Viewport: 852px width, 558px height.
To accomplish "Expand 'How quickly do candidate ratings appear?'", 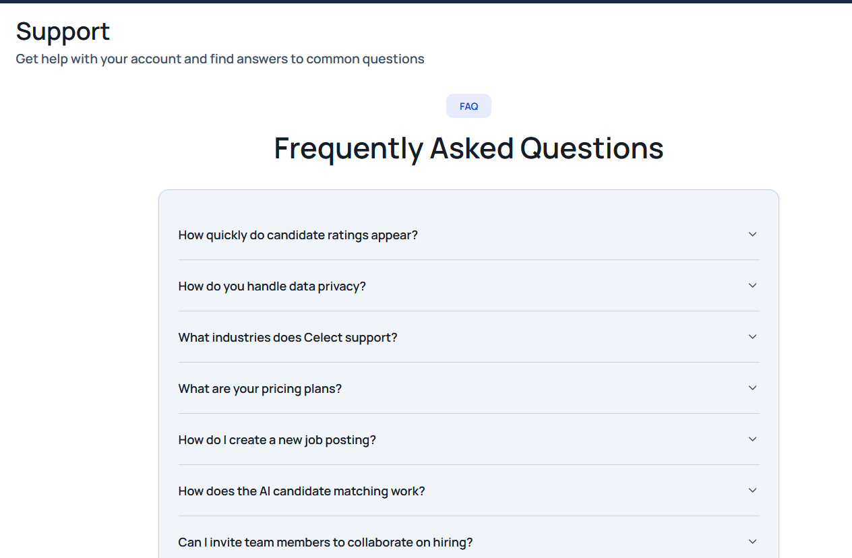I will click(x=298, y=235).
